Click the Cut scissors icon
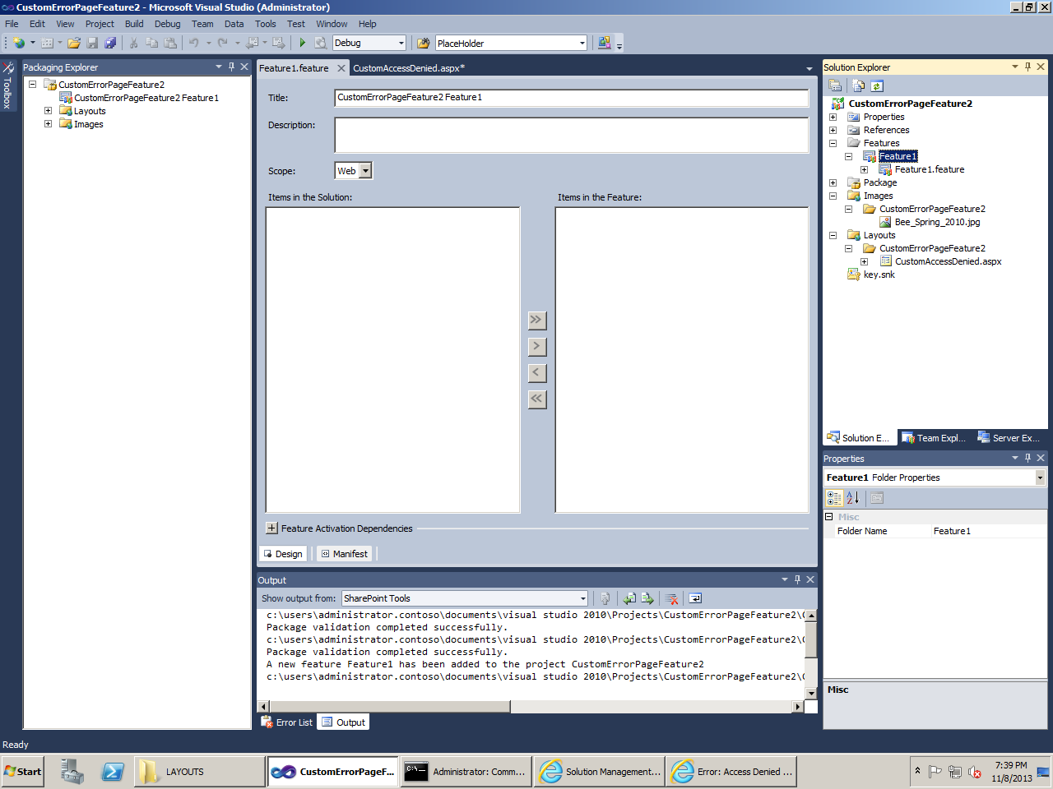1053x789 pixels. [133, 43]
